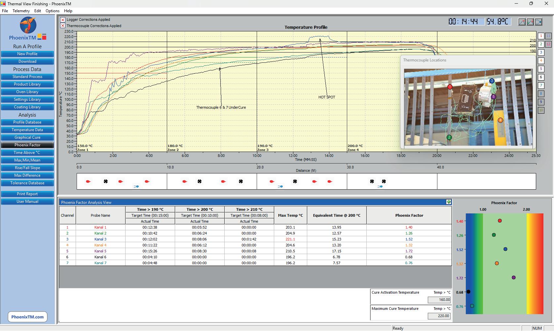
Task: Click the Equivalent Time @ 200 °C column header
Action: [337, 215]
